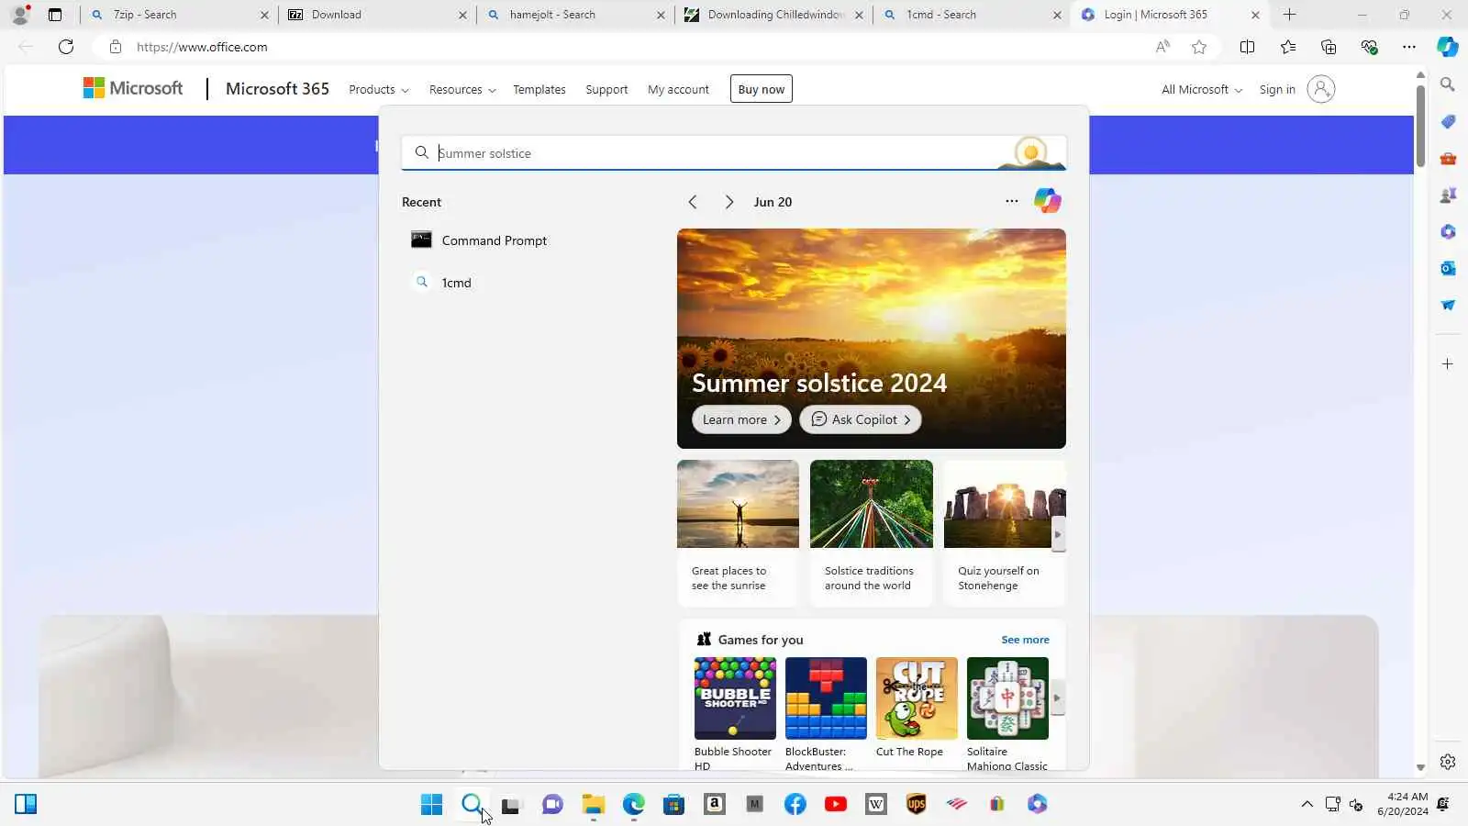Click Learn more on Summer solstice

pos(741,419)
